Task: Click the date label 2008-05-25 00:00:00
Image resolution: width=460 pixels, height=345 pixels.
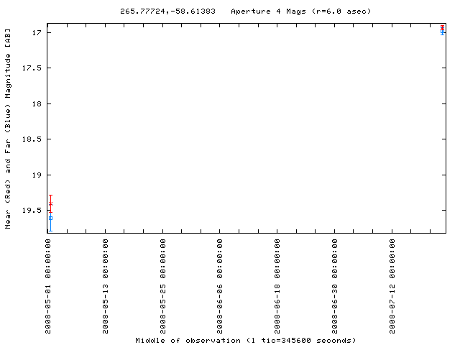Action: click(x=163, y=286)
